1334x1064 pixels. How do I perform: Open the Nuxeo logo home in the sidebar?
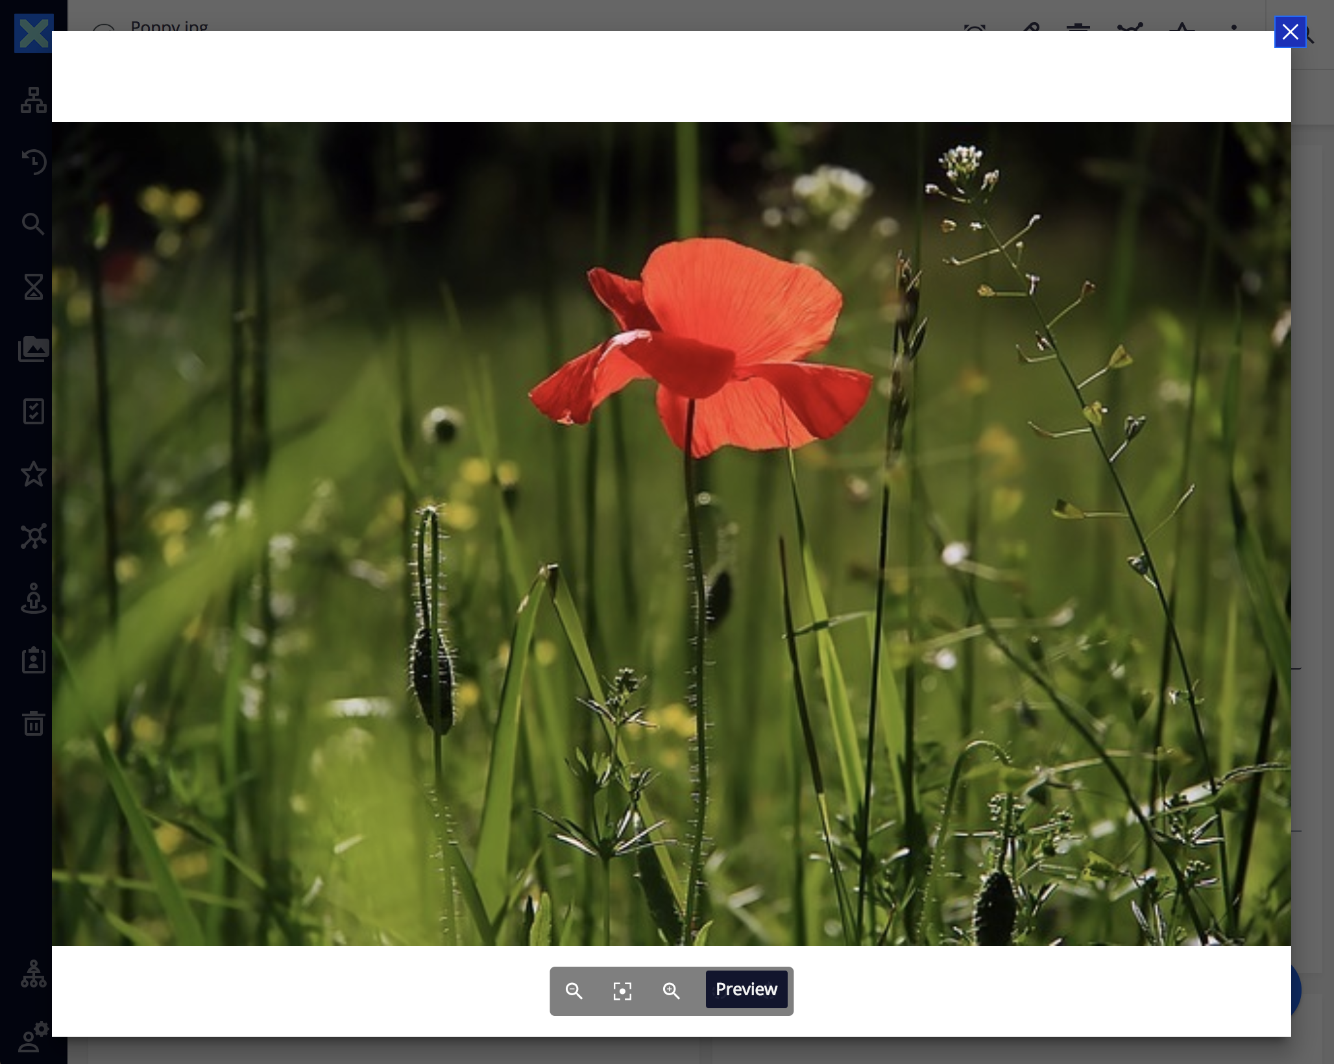point(33,34)
